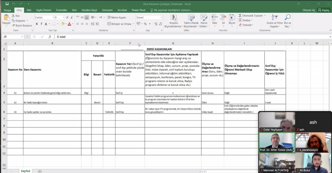This screenshot has width=332, height=173.
Task: Toggle Metni Kaydır wrap text
Action: (x=117, y=17)
